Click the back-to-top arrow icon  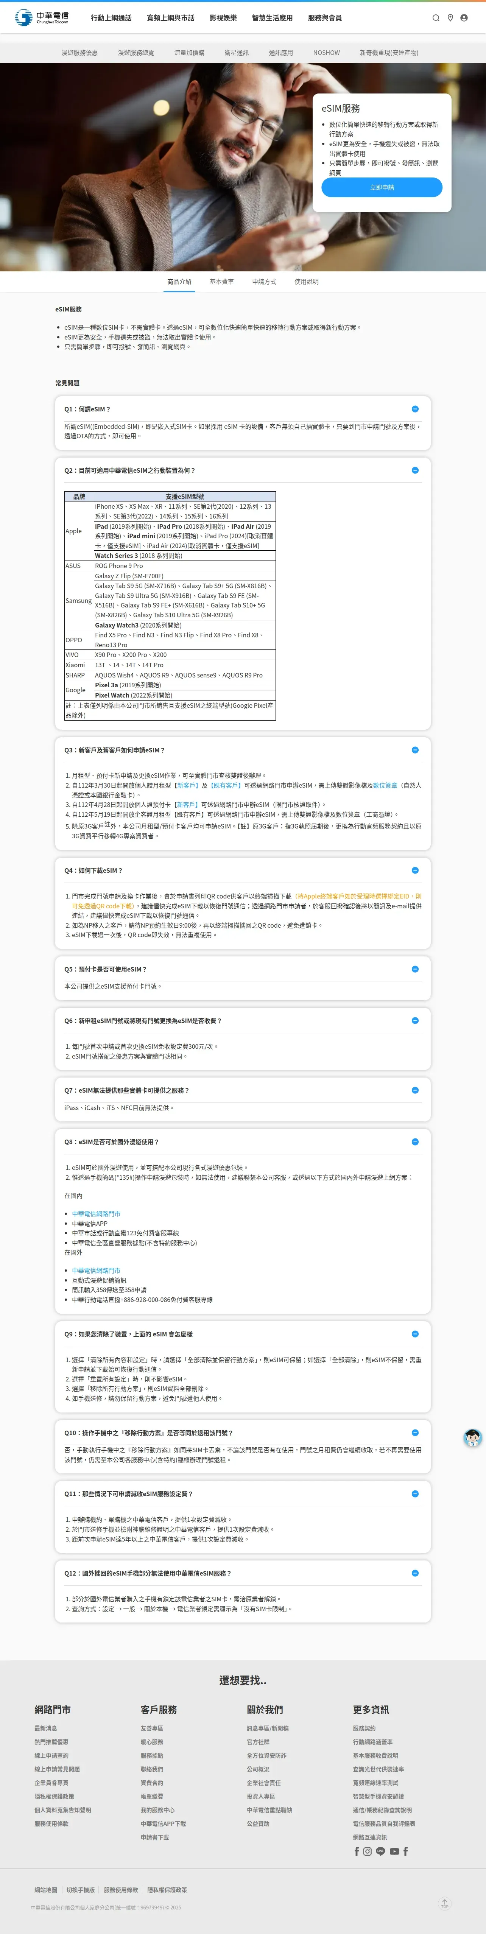coord(445,1903)
